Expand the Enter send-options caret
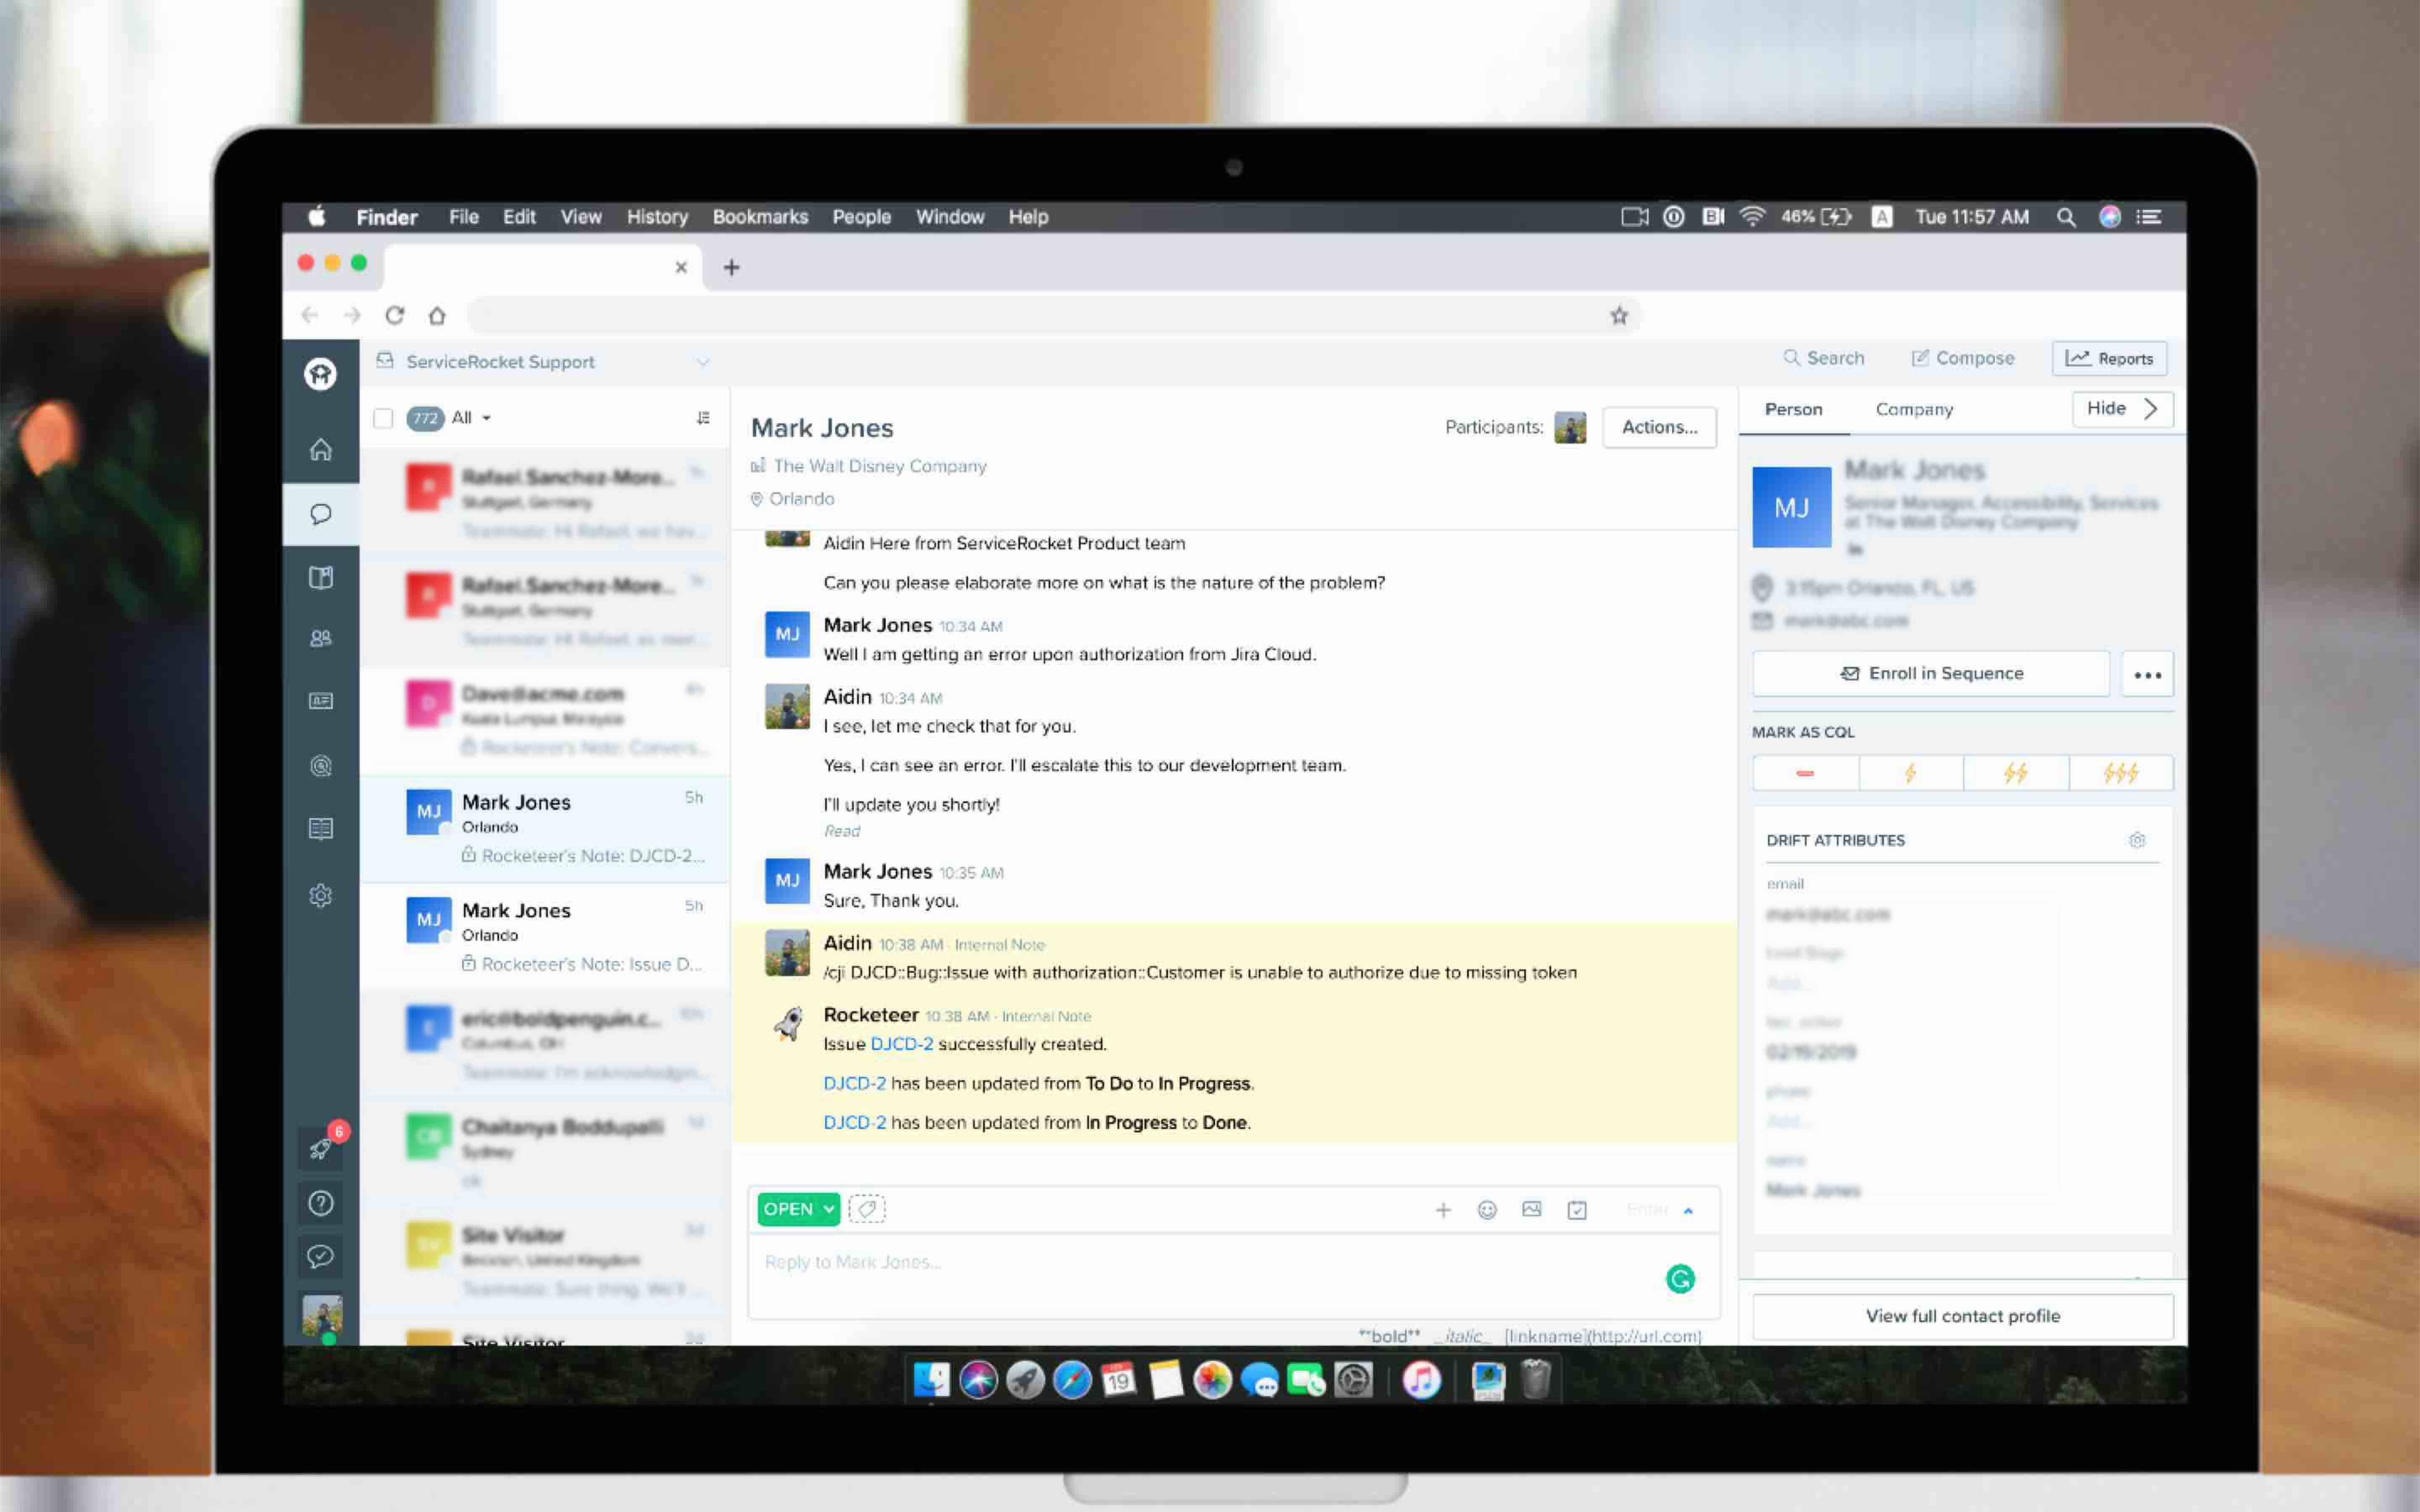This screenshot has width=2420, height=1512. pos(1688,1211)
